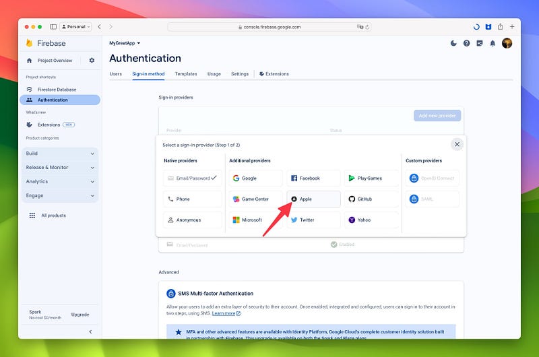The image size is (539, 357).
Task: Select SAML custom provider
Action: [x=432, y=199]
